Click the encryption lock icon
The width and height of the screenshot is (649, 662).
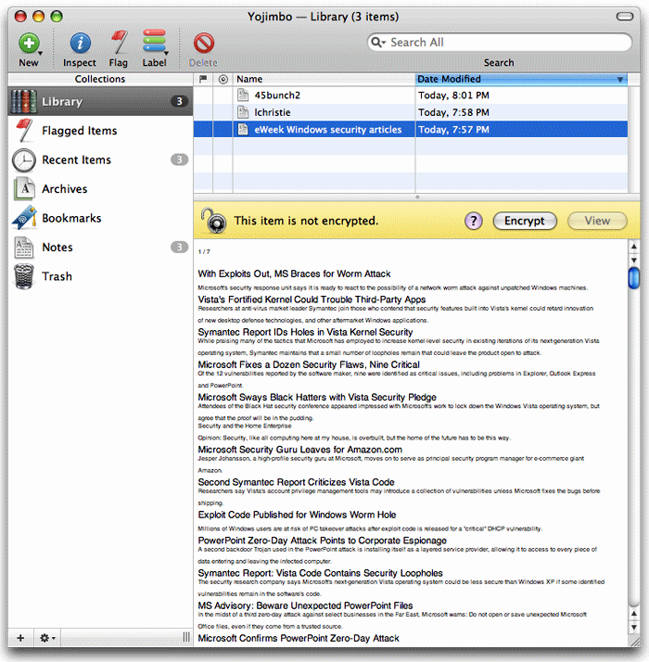(214, 221)
